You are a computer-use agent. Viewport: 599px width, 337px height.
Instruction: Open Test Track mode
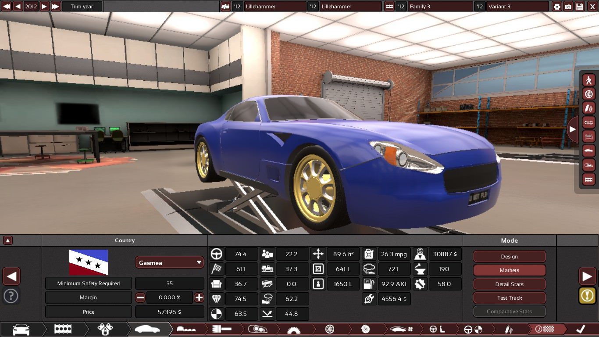(x=510, y=298)
